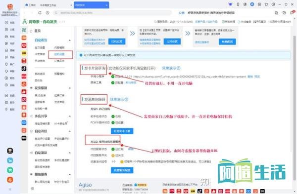Click the purple mascot icon in the title bar
Image resolution: width=297 pixels, height=194 pixels.
[230, 4]
